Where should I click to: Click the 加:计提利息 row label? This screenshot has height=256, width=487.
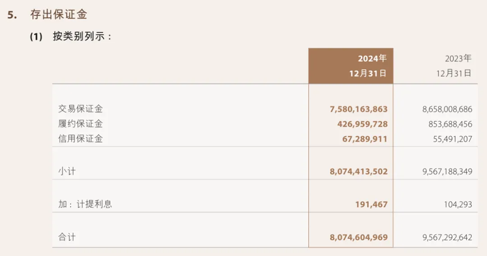click(85, 204)
